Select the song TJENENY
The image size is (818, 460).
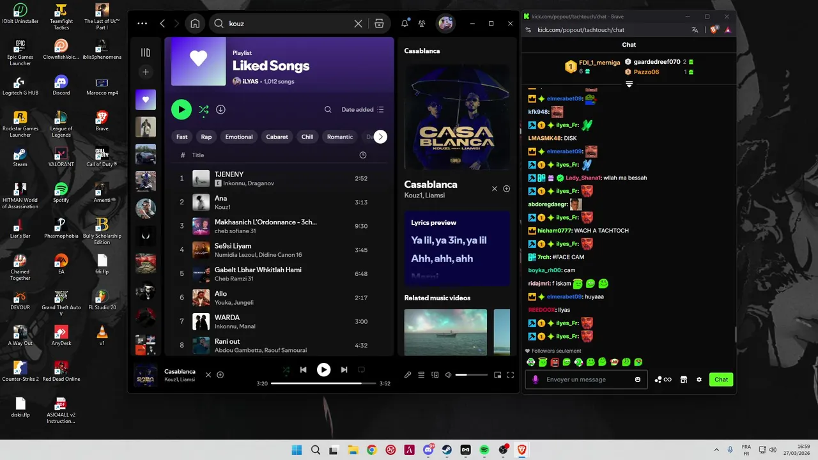coord(279,178)
